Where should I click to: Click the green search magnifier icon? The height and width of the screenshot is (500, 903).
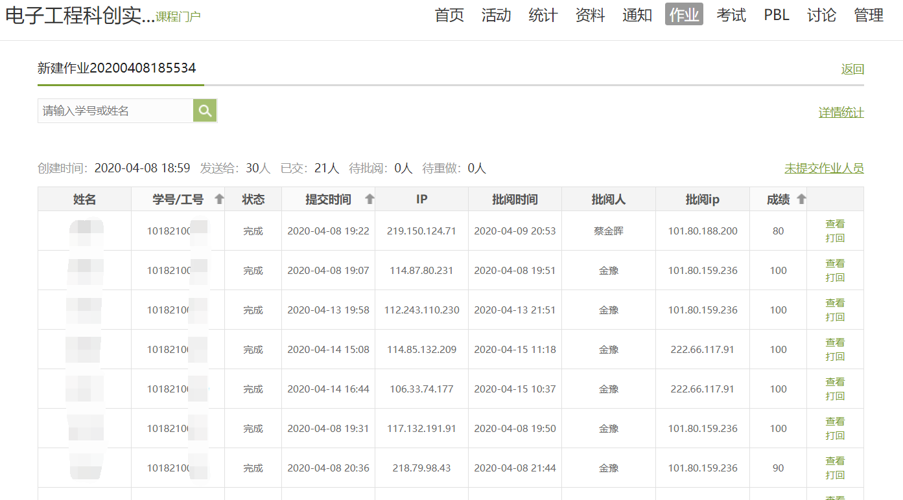click(x=205, y=111)
